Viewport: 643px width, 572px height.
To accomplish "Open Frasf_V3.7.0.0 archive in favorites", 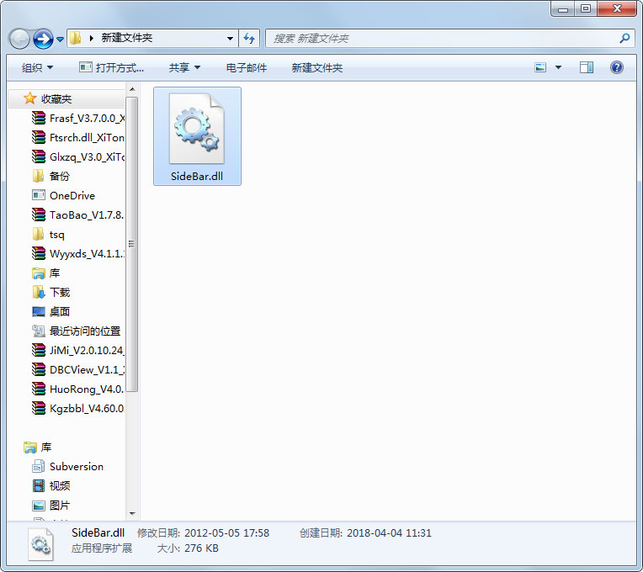I will 78,119.
